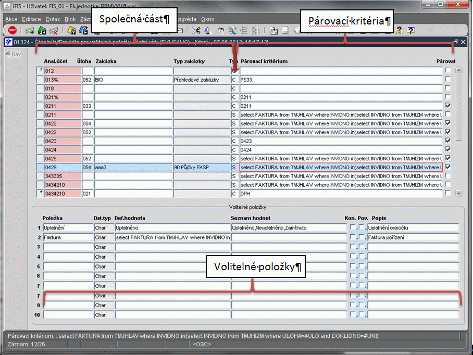Open the Blok menu
Screen dimensions: 473x355
coord(70,19)
